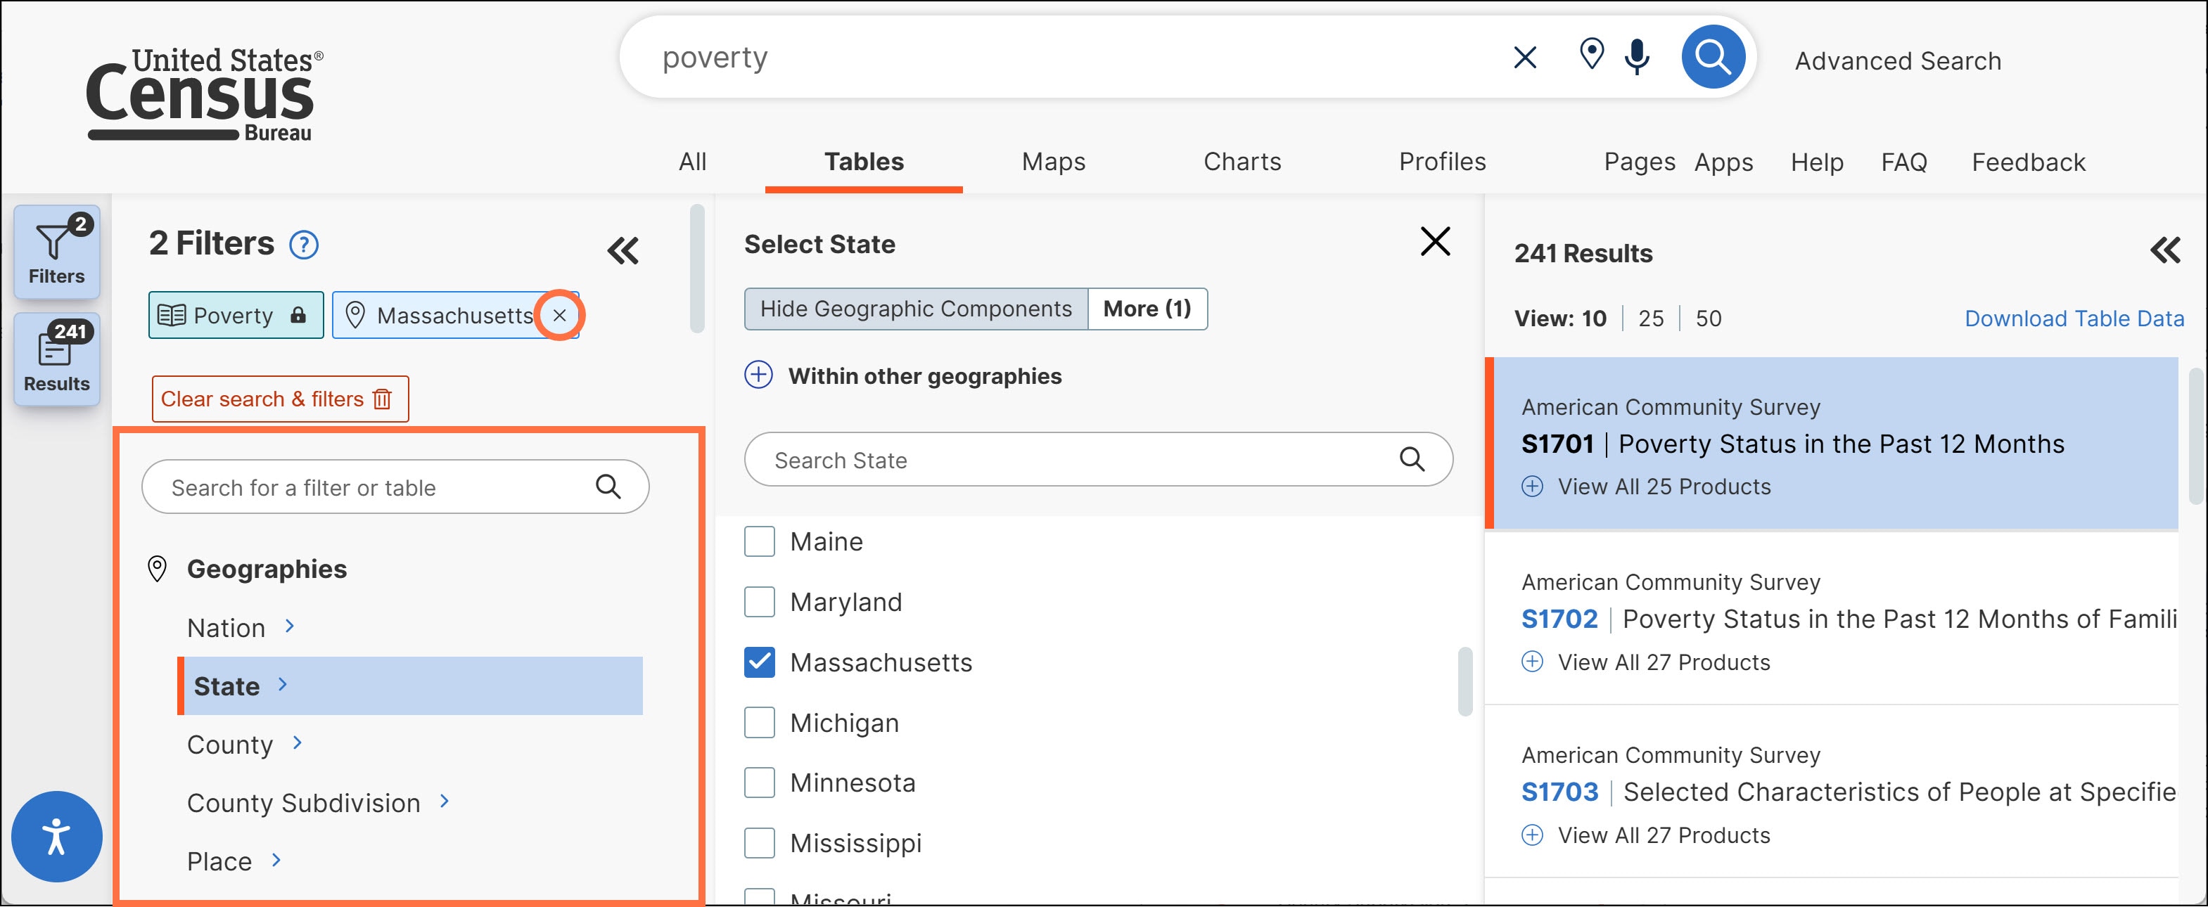Remove the Massachusetts filter chip
This screenshot has height=907, width=2208.
click(560, 315)
